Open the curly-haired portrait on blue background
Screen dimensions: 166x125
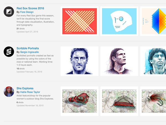tap(153, 61)
